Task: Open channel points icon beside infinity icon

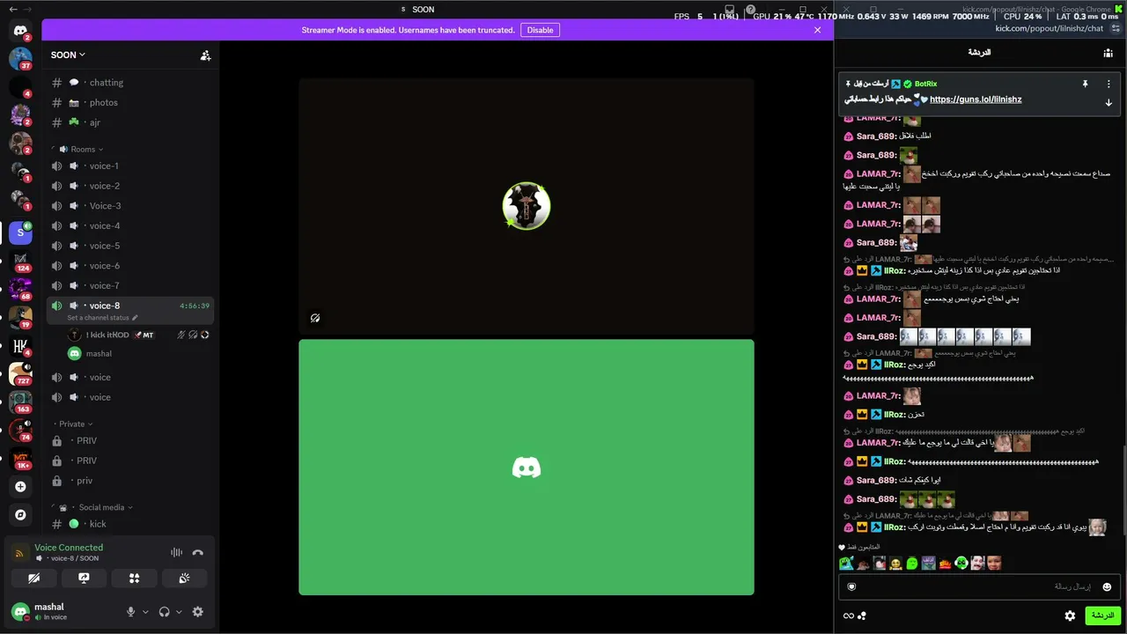Action: [862, 616]
